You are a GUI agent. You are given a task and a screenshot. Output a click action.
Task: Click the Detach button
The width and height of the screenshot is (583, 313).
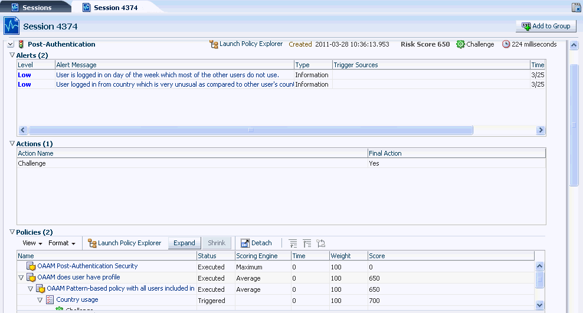(x=256, y=243)
